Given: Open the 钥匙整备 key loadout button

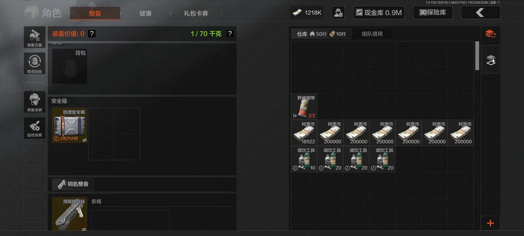Looking at the screenshot, I should 73,184.
